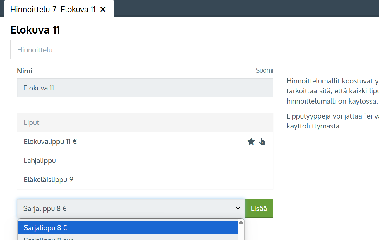
Task: Select the Elokuvalippu 11 € ticket row
Action: [x=145, y=142]
